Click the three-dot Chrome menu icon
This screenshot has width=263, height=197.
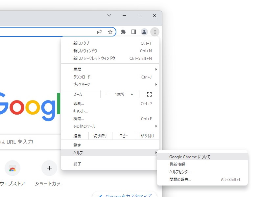(x=155, y=32)
